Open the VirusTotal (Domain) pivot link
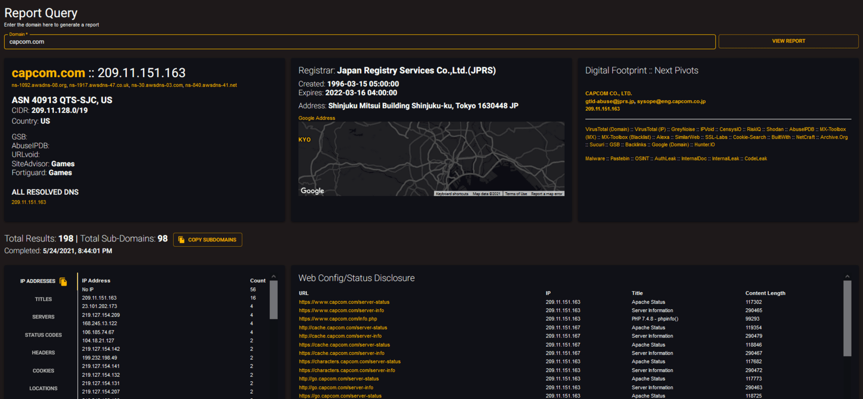 607,129
